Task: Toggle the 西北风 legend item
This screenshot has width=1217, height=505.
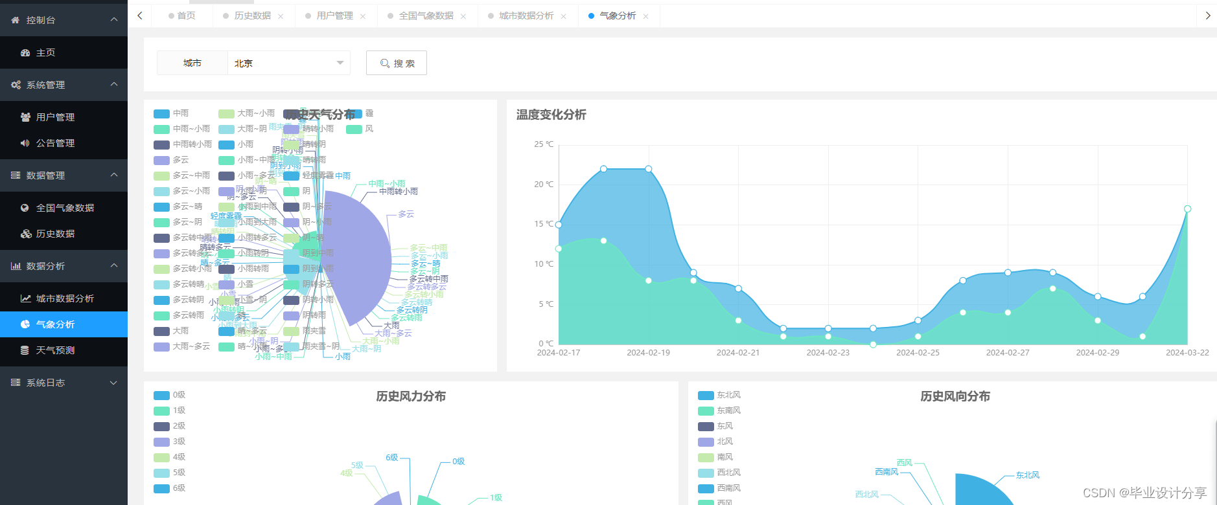Action: point(719,473)
